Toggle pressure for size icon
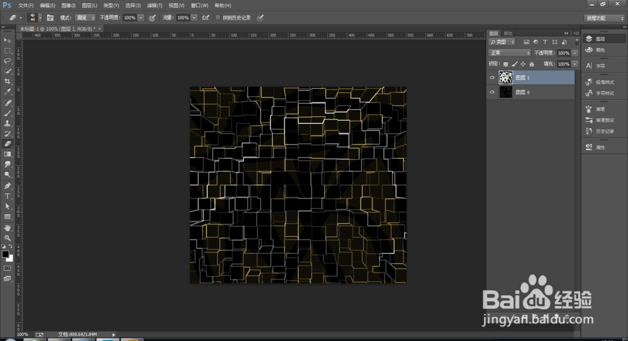Image resolution: width=628 pixels, height=341 pixels. pyautogui.click(x=261, y=18)
